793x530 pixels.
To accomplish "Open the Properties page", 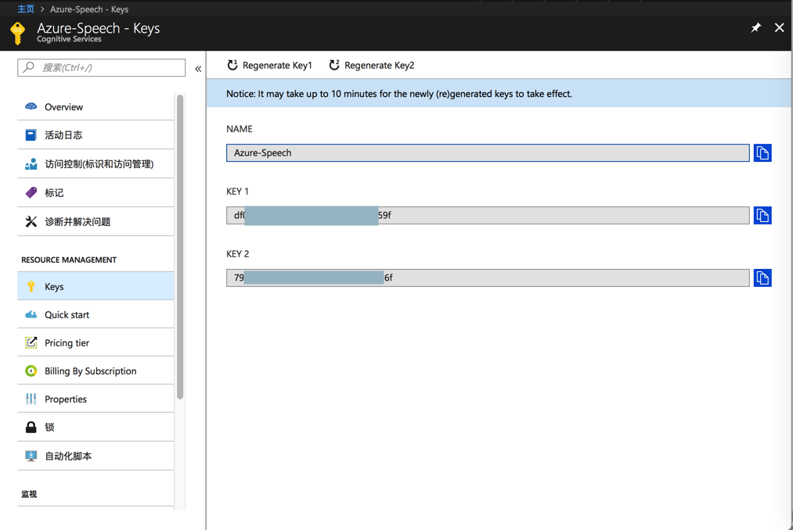I will coord(65,399).
